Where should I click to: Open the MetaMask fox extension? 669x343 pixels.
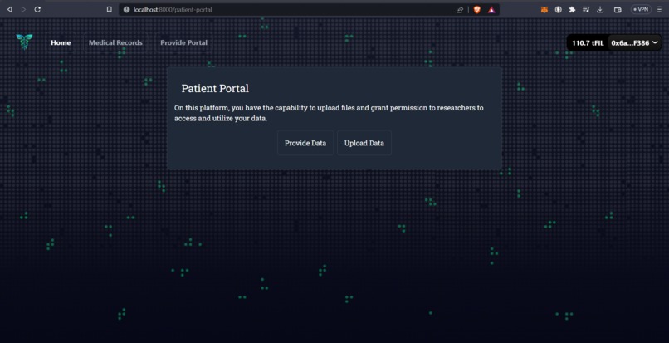click(544, 9)
